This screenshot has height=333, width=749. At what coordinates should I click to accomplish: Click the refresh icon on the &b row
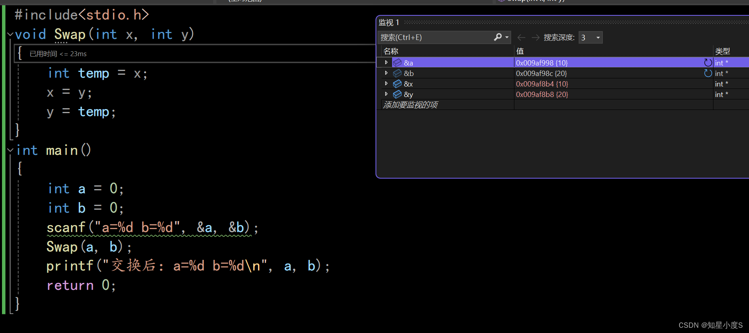[x=708, y=73]
